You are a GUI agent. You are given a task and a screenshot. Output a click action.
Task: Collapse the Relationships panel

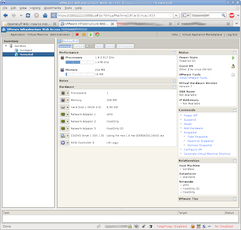pos(235,160)
